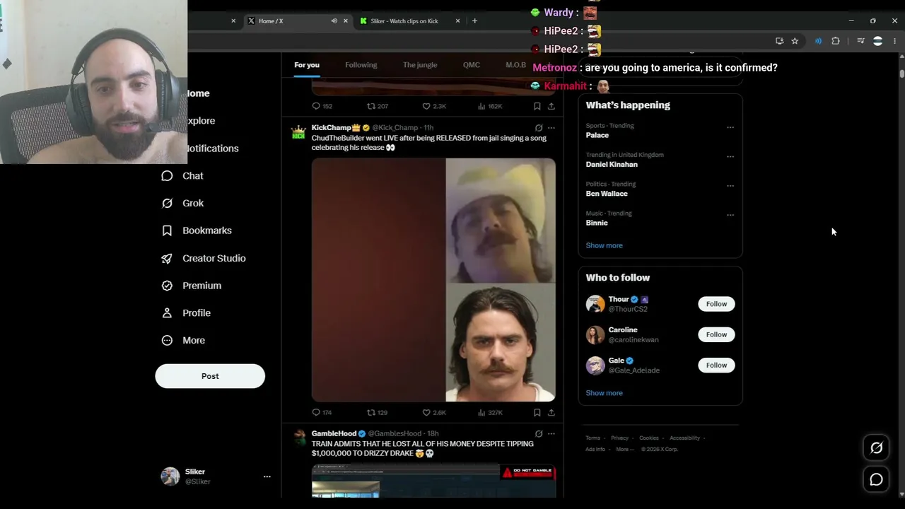Open KickChamp's profile avatar
This screenshot has height=509, width=905.
(298, 132)
